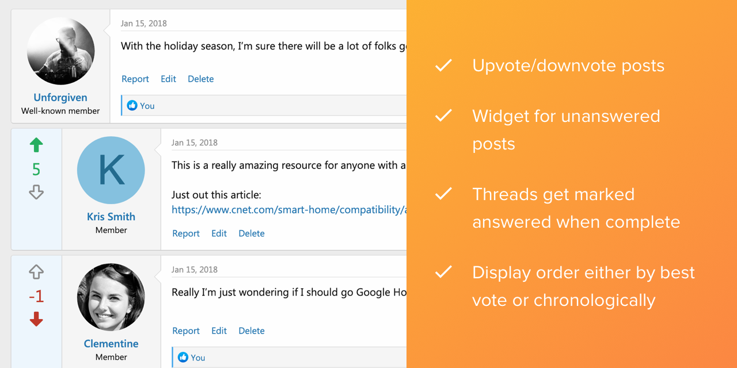Visit the Kris Smith username link
Screen dimensions: 737x368
(x=111, y=217)
